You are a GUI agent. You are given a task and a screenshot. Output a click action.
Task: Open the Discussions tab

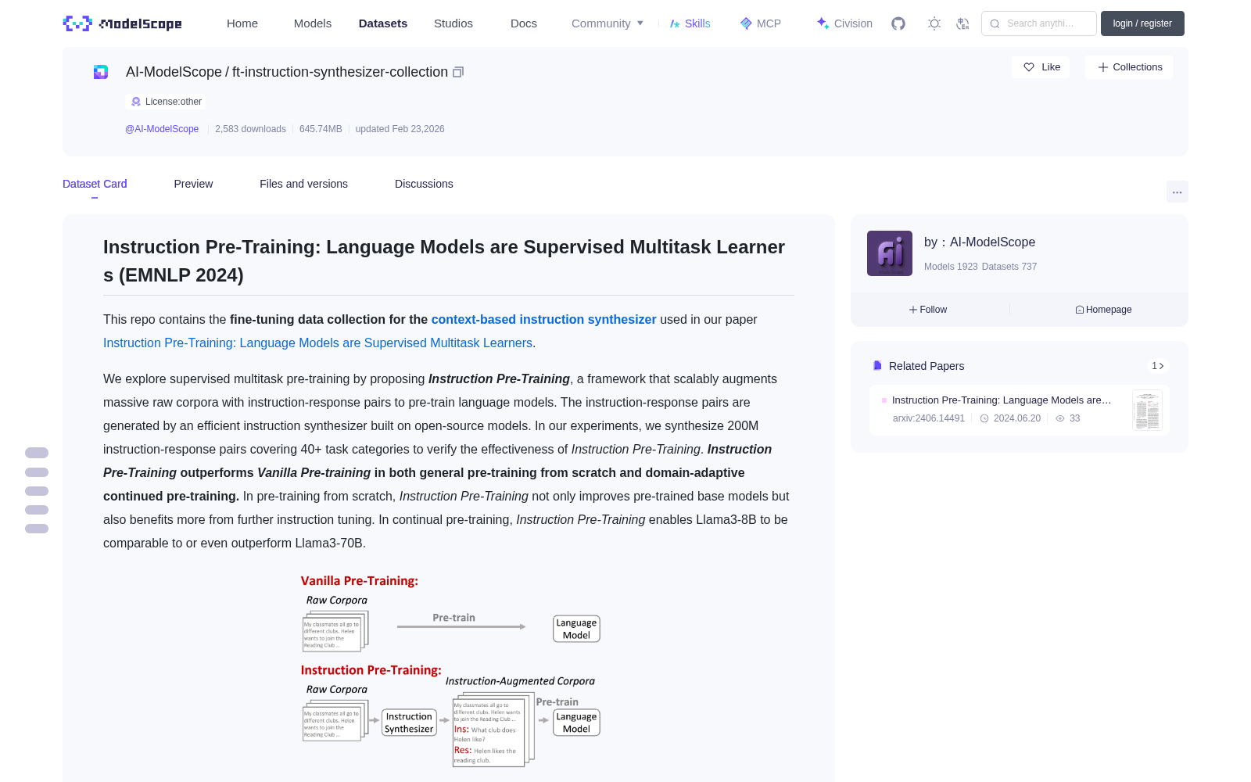coord(424,184)
